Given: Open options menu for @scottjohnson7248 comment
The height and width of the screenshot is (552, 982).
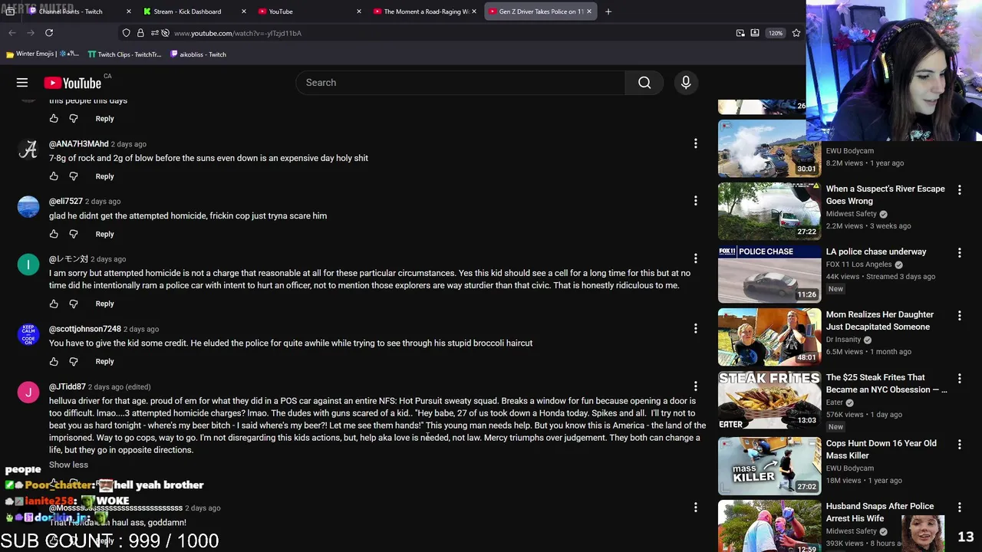Looking at the screenshot, I should click(696, 328).
